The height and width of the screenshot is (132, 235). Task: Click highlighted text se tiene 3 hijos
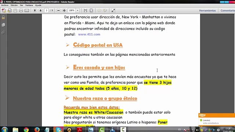click(x=158, y=82)
